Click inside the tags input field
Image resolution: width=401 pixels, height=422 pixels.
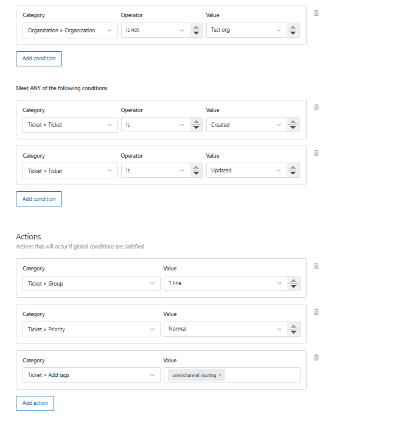(262, 375)
